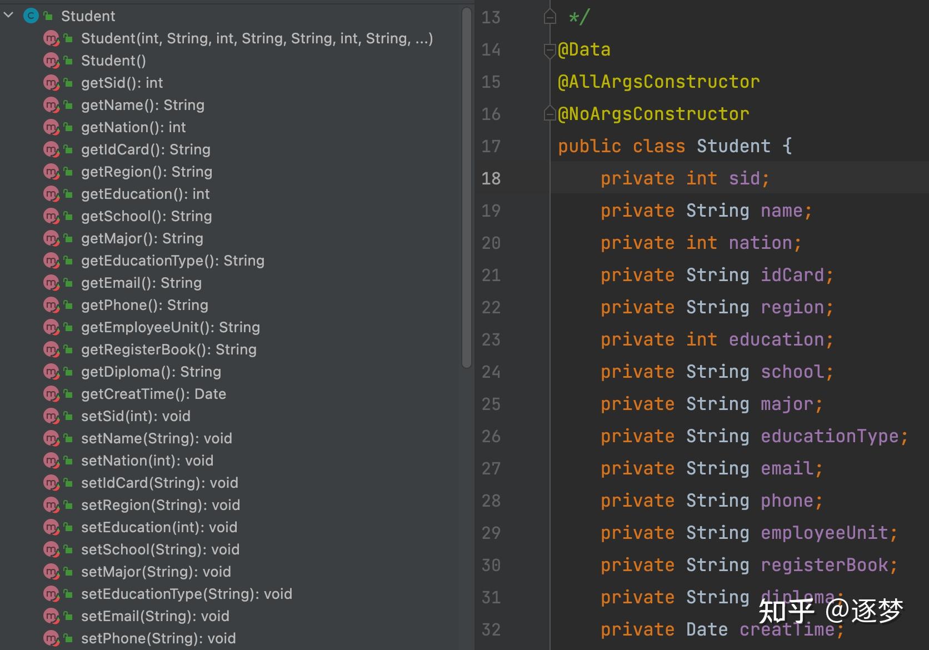
Task: Click the educationType field declaration
Action: click(x=830, y=437)
